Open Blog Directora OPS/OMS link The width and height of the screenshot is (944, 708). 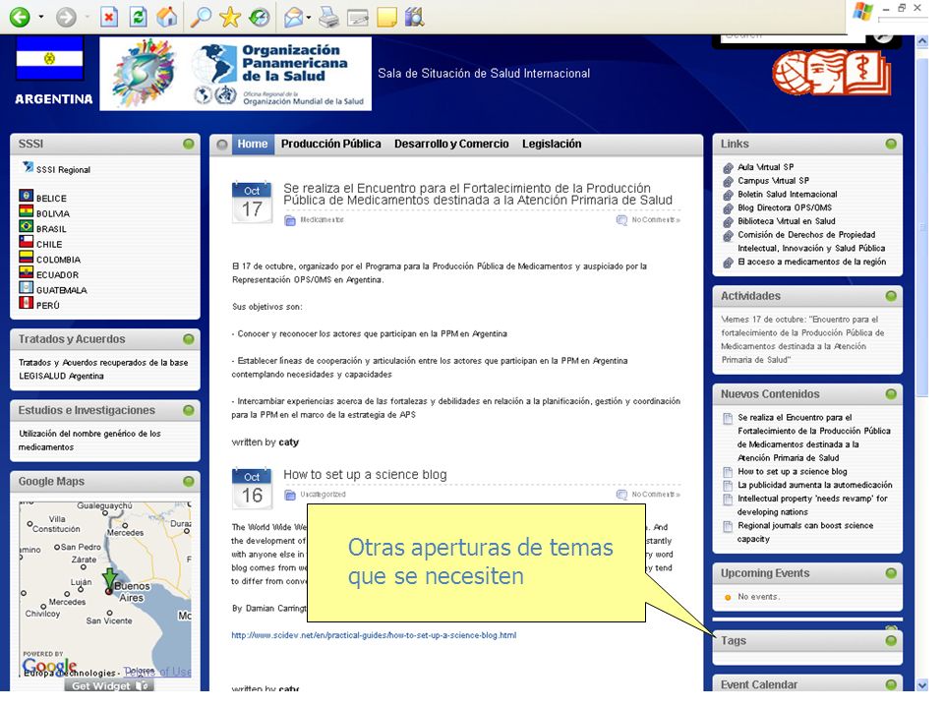(785, 207)
